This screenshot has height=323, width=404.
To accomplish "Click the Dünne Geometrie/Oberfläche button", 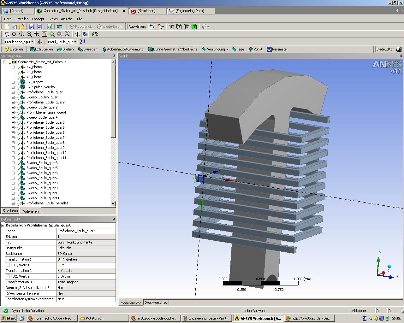I will (173, 49).
